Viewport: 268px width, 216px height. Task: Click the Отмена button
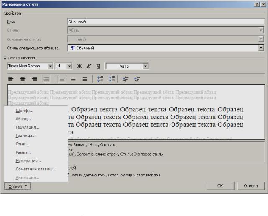251,186
